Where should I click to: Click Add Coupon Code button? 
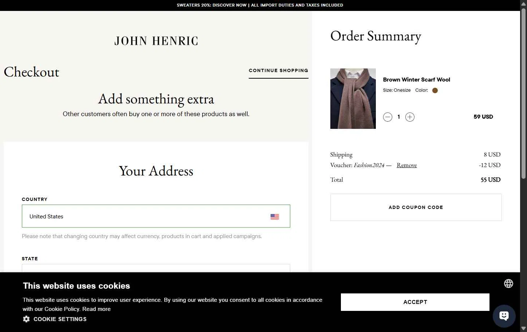coord(416,207)
